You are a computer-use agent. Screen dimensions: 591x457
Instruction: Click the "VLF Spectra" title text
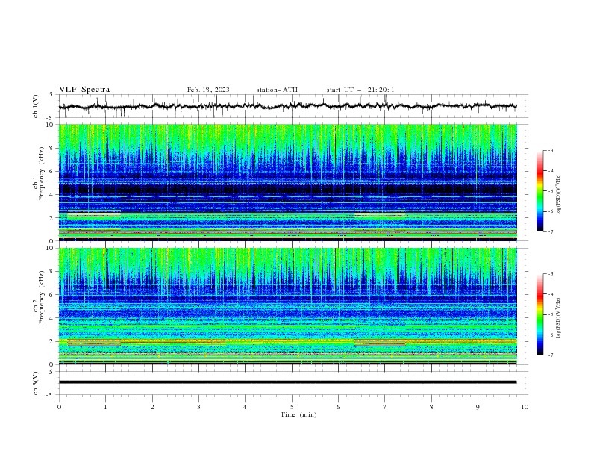84,90
